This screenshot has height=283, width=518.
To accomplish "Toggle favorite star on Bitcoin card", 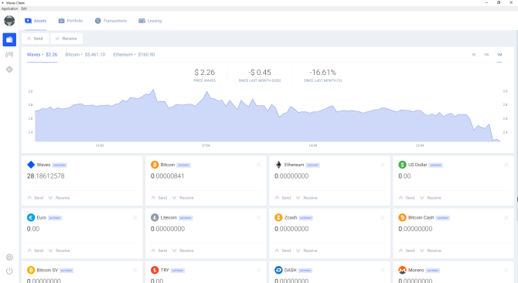I will click(x=259, y=165).
